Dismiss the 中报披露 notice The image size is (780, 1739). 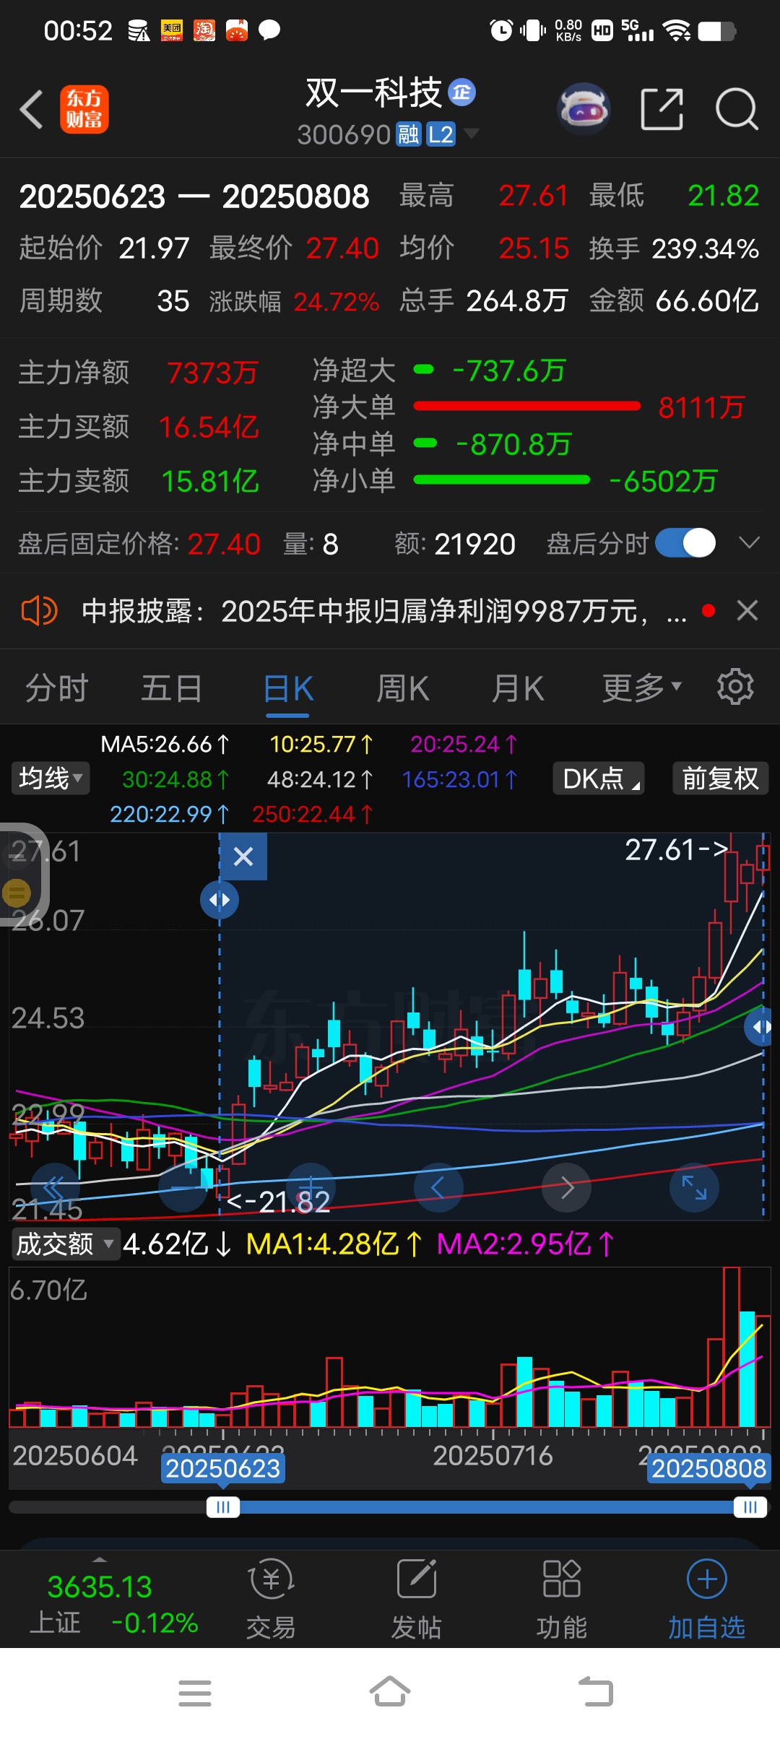click(x=747, y=611)
